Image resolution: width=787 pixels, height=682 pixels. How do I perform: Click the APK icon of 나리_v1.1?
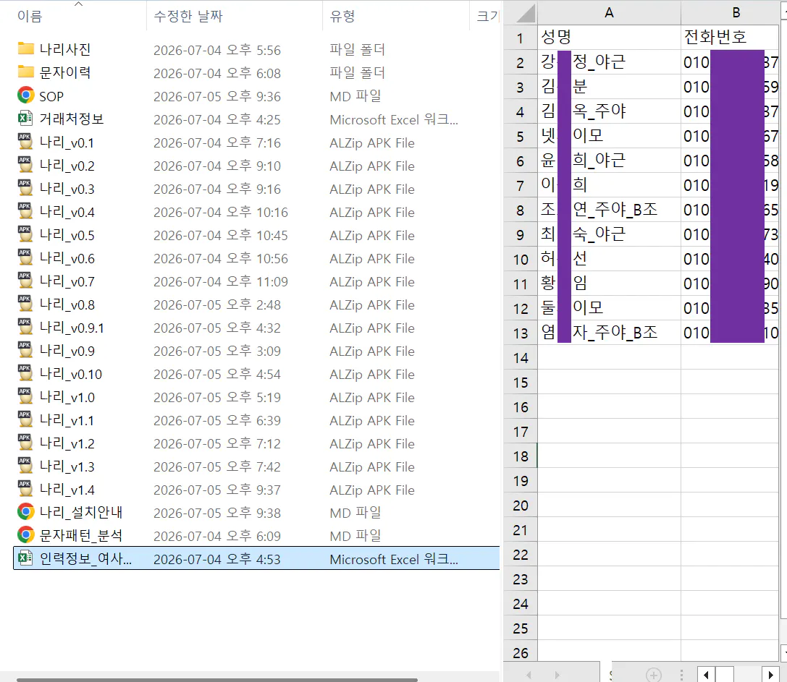point(25,419)
